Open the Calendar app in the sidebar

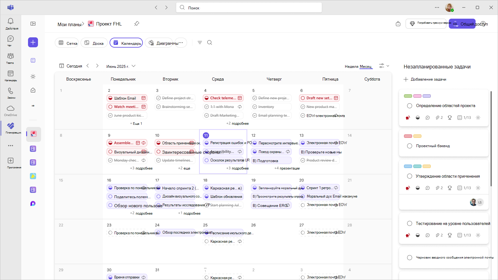click(11, 73)
